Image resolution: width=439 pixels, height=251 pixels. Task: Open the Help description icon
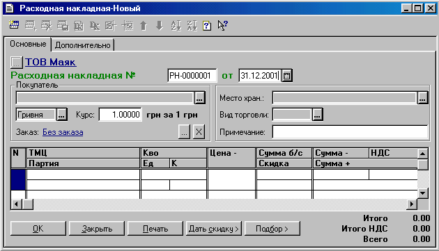point(207,26)
